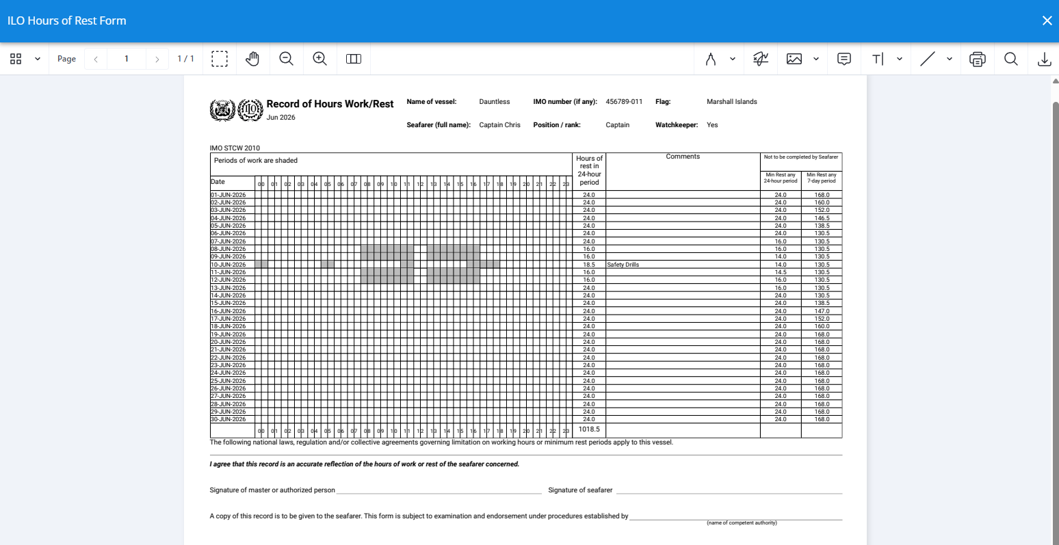The width and height of the screenshot is (1059, 545).
Task: Go to next page arrow
Action: coord(157,59)
